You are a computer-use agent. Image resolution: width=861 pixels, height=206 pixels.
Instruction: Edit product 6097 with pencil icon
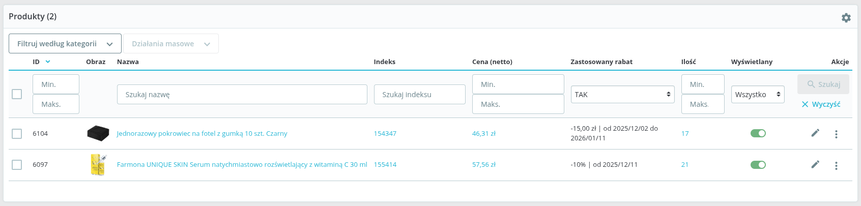[x=815, y=164]
